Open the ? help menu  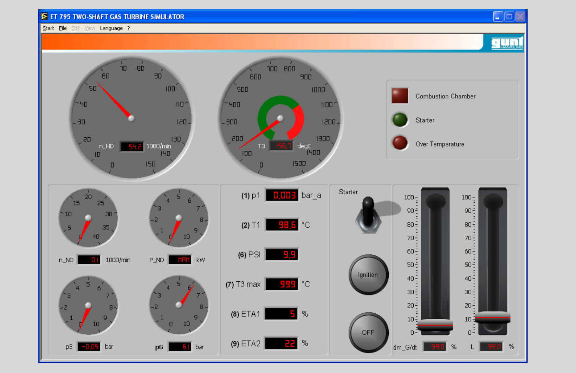click(129, 28)
